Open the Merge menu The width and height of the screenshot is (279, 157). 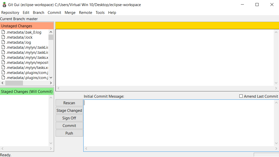[x=70, y=13]
